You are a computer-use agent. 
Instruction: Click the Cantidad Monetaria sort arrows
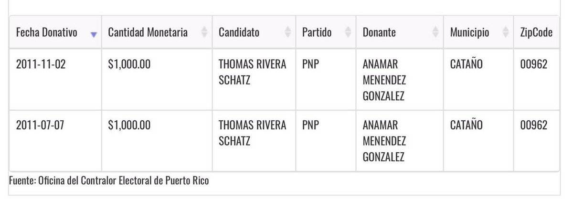(x=204, y=32)
